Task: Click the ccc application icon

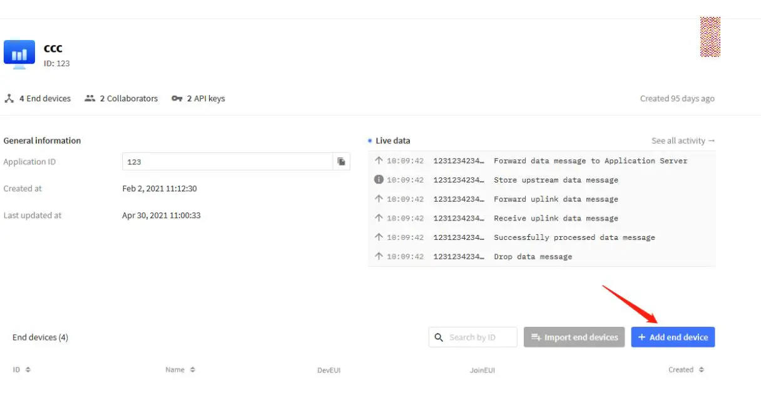Action: 19,54
